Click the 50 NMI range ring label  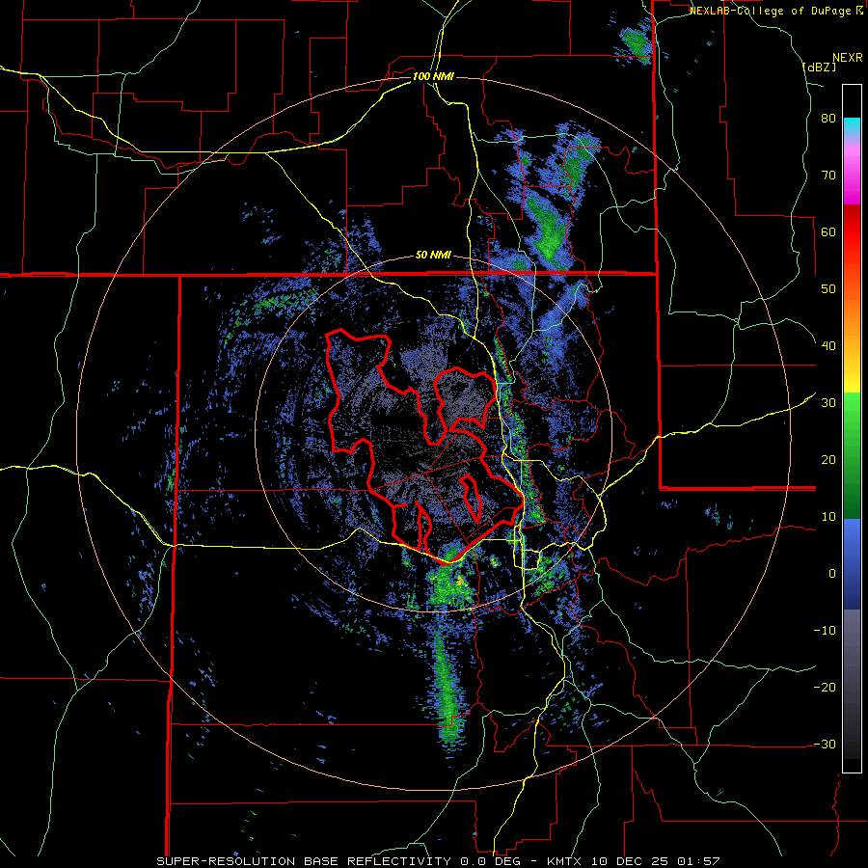433,256
